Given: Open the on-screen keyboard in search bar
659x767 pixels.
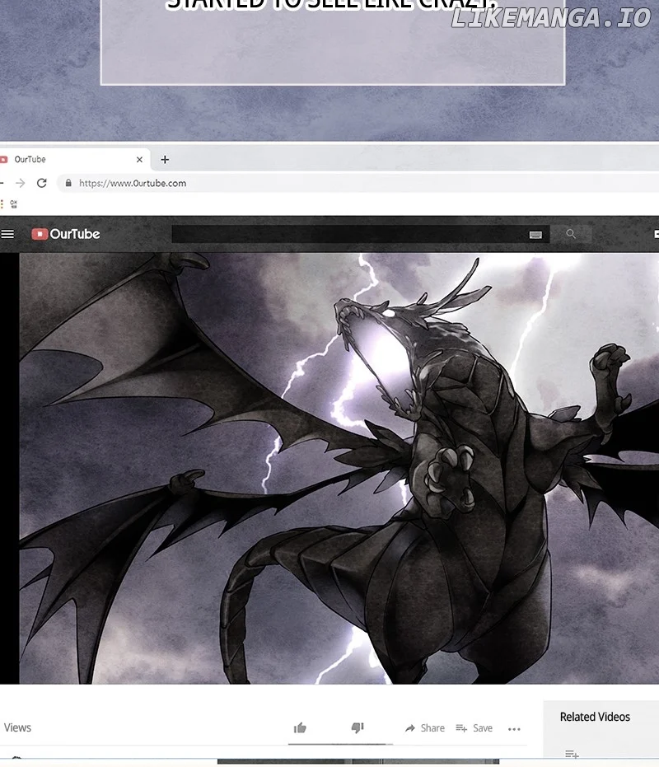Looking at the screenshot, I should tap(535, 235).
